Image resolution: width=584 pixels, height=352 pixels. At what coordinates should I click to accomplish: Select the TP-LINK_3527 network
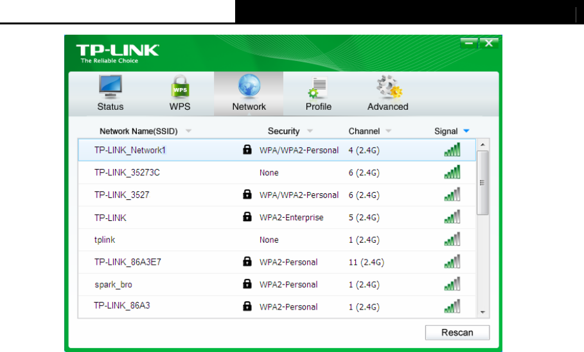coord(277,195)
